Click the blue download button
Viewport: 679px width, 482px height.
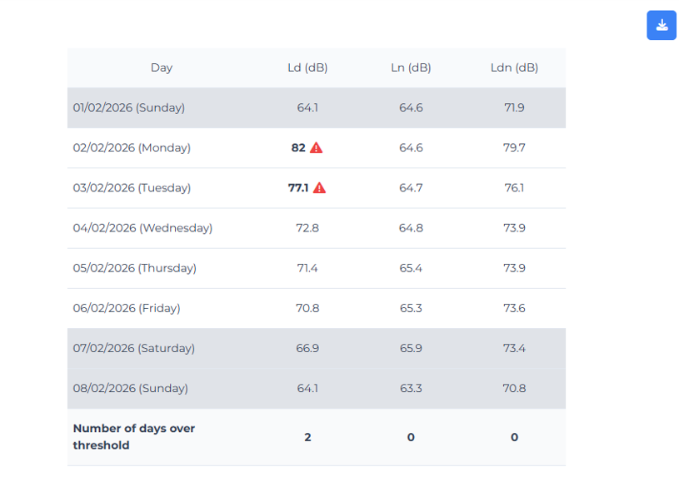[x=662, y=25]
